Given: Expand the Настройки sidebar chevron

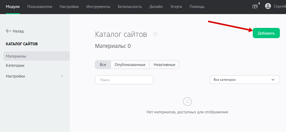Looking at the screenshot, I should 62,76.
